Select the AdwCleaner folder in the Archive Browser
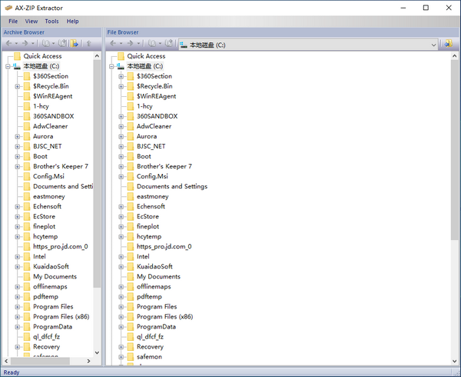 pos(50,126)
